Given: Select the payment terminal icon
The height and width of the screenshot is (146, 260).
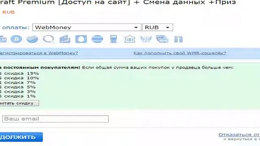Looking at the screenshot, I should coord(114,39).
